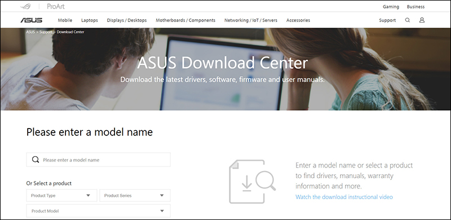Open the Displays / Desktops menu

click(127, 20)
